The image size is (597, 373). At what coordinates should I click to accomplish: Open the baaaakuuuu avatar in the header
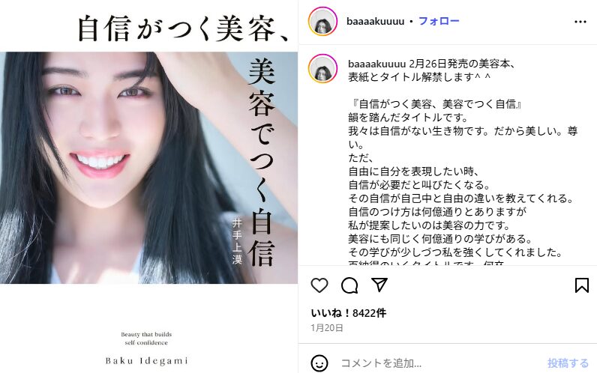[322, 21]
